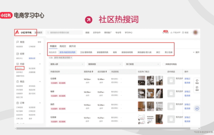Click the magnifier icon in the search bar
The image size is (214, 135).
(x=48, y=33)
